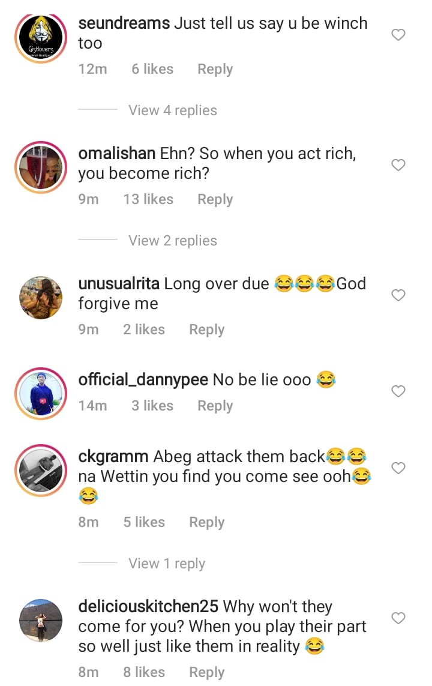The image size is (432, 686).
Task: View the 13 likes on omalishan's comment
Action: click(148, 200)
